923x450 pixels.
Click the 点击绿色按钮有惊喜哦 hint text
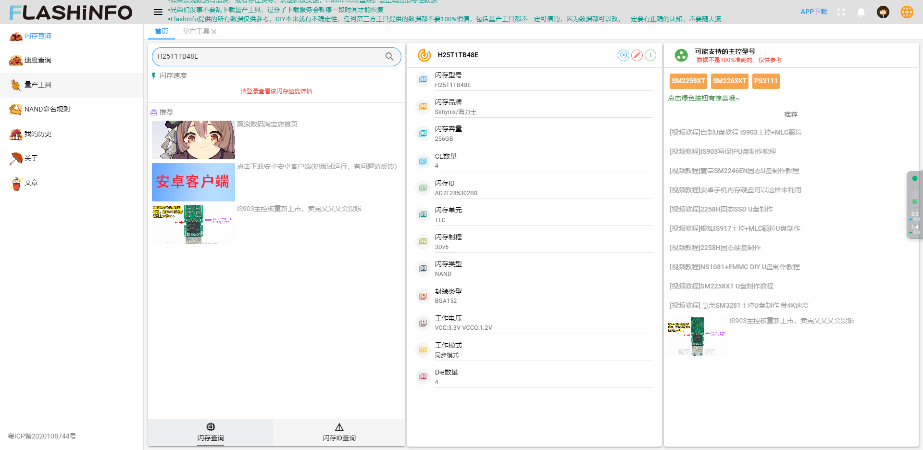[704, 98]
